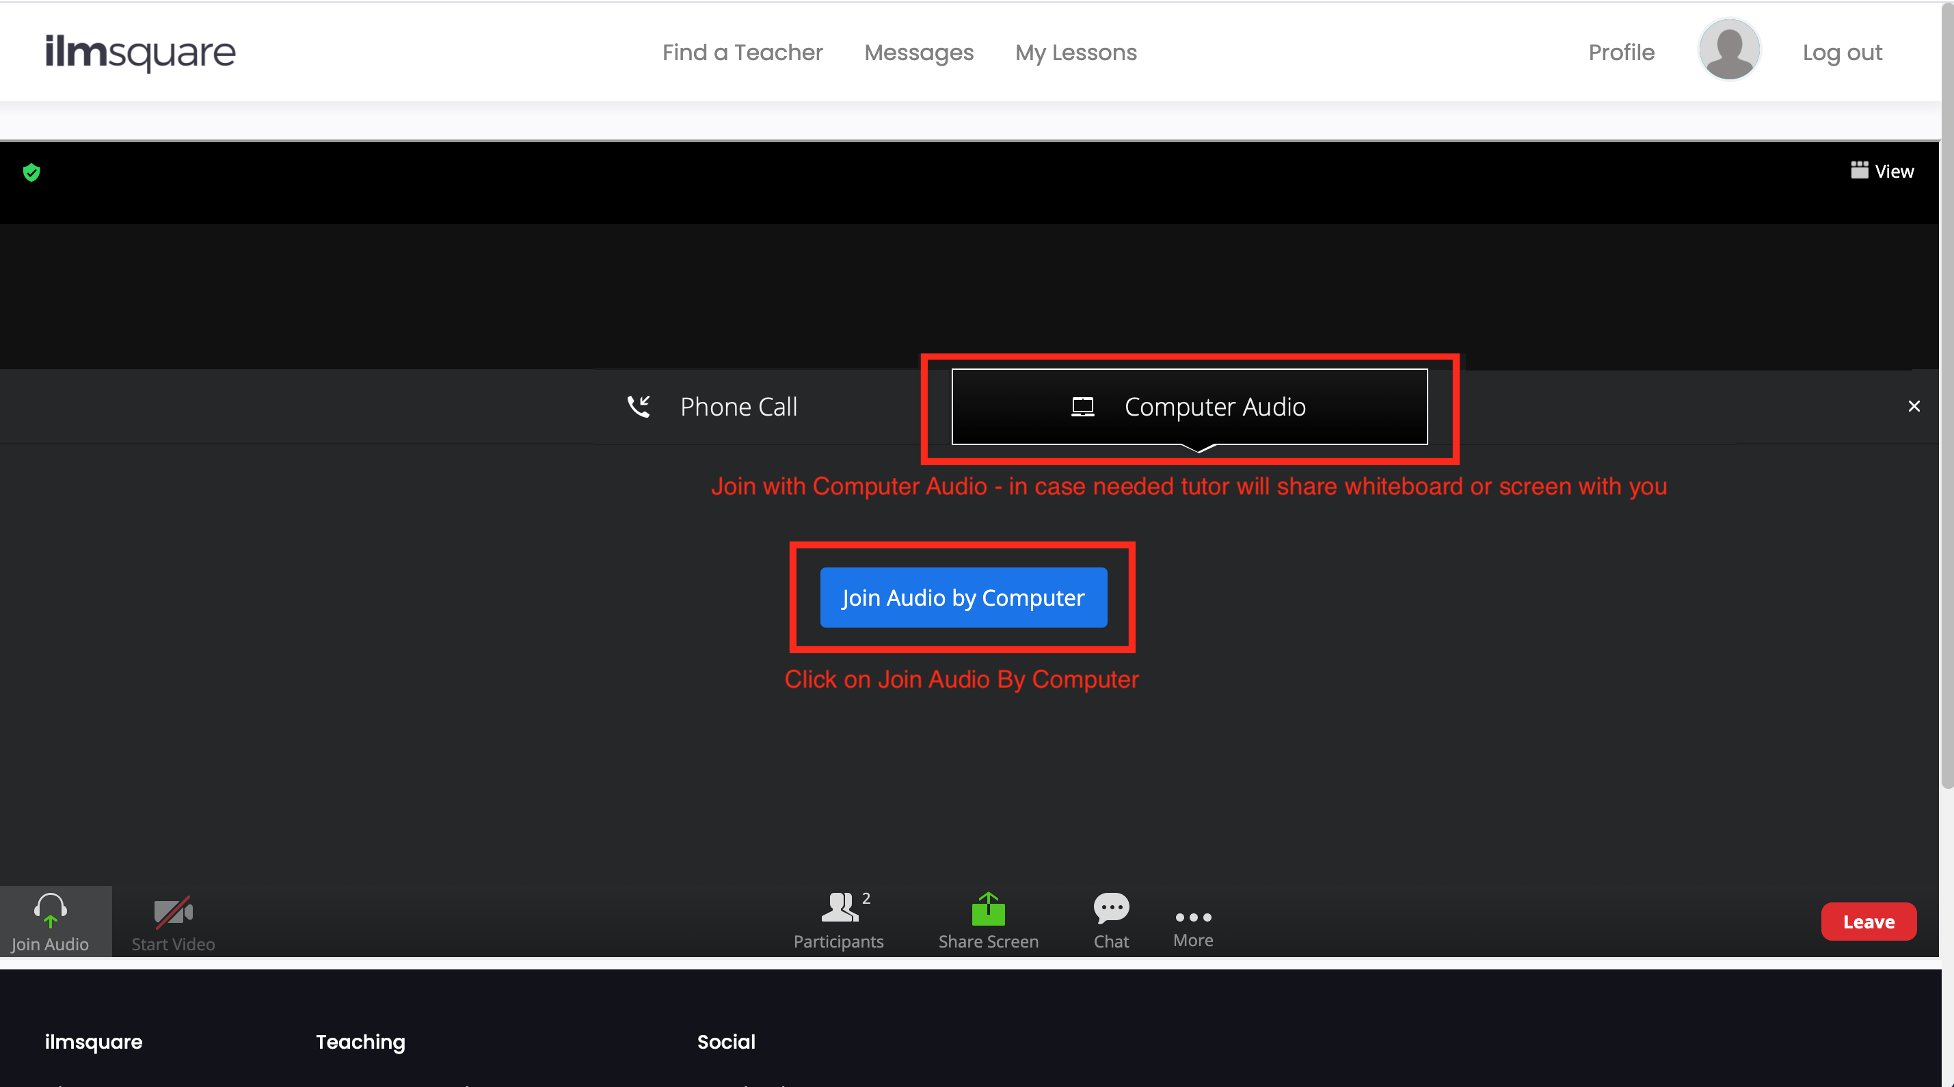This screenshot has width=1954, height=1087.
Task: Click the Log out link
Action: [1842, 53]
